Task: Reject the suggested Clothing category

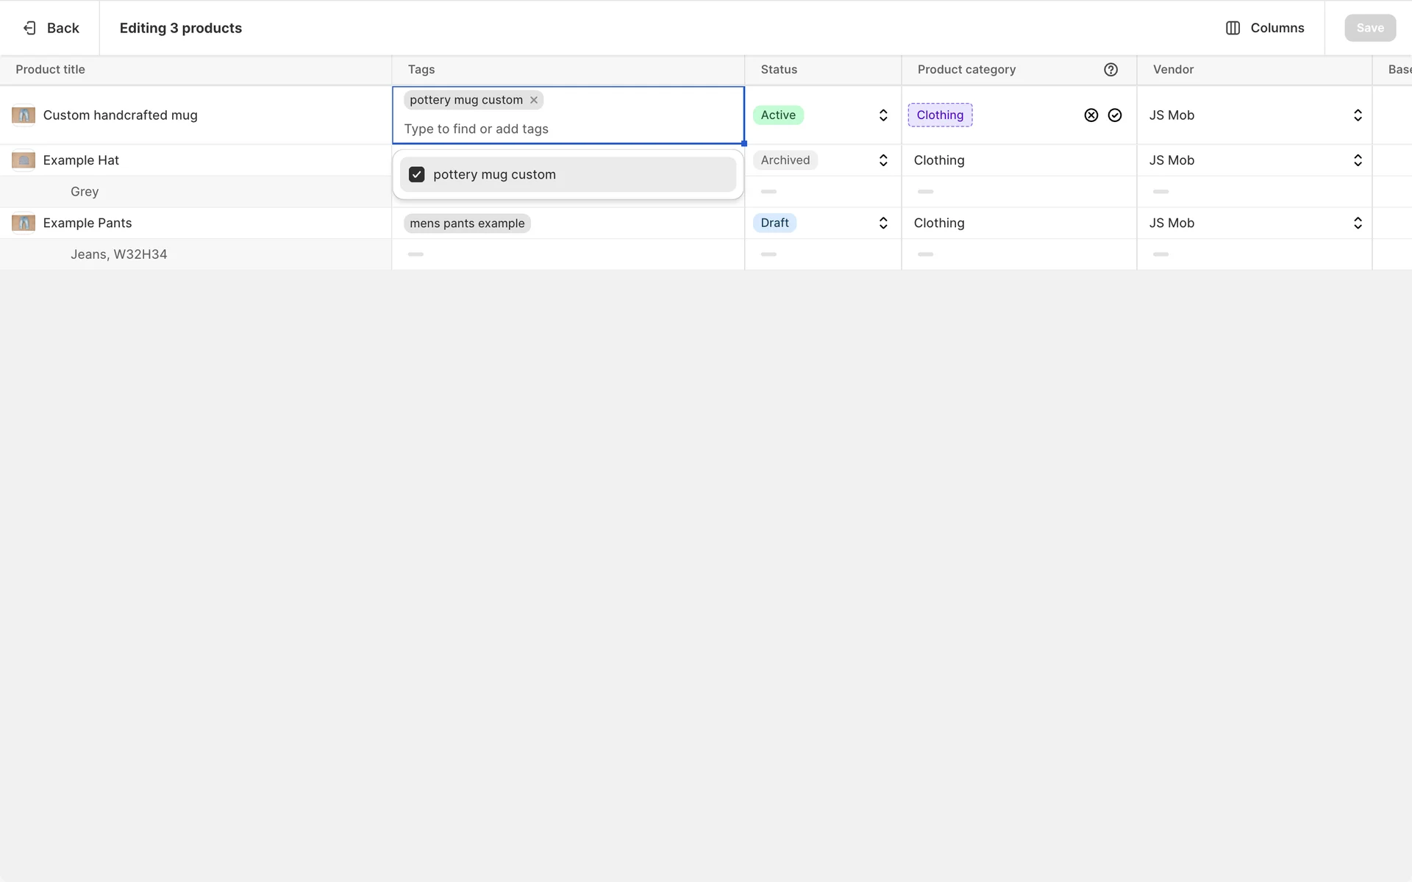Action: click(1091, 115)
